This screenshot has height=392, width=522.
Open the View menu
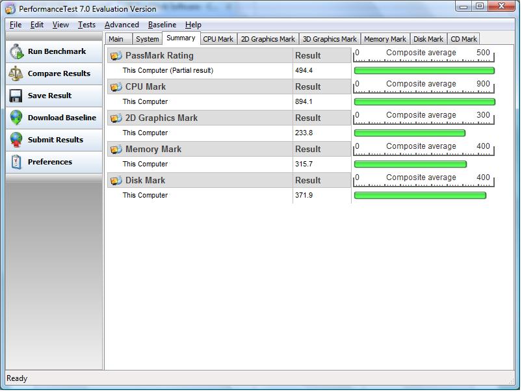(60, 25)
